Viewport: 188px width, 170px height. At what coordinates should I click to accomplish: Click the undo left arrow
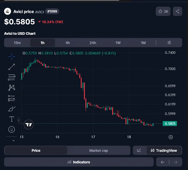[163, 162]
